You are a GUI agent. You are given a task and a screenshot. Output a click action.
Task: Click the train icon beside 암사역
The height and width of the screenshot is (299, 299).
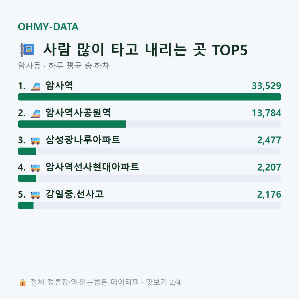(35, 86)
